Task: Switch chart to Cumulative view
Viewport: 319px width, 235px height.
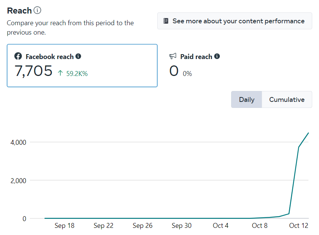Action: (x=287, y=100)
